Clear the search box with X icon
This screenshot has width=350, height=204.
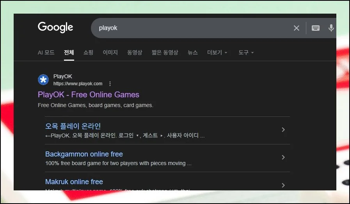297,28
